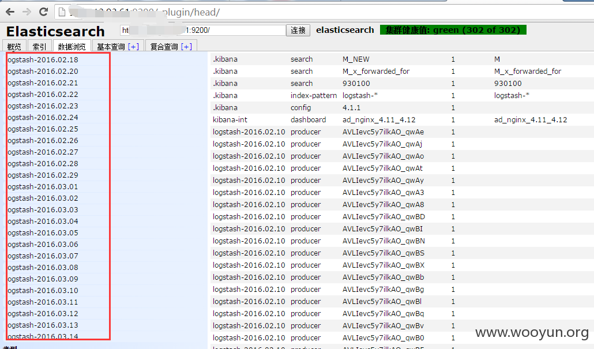
Task: Open the .kibana search row 930100
Action: point(403,84)
